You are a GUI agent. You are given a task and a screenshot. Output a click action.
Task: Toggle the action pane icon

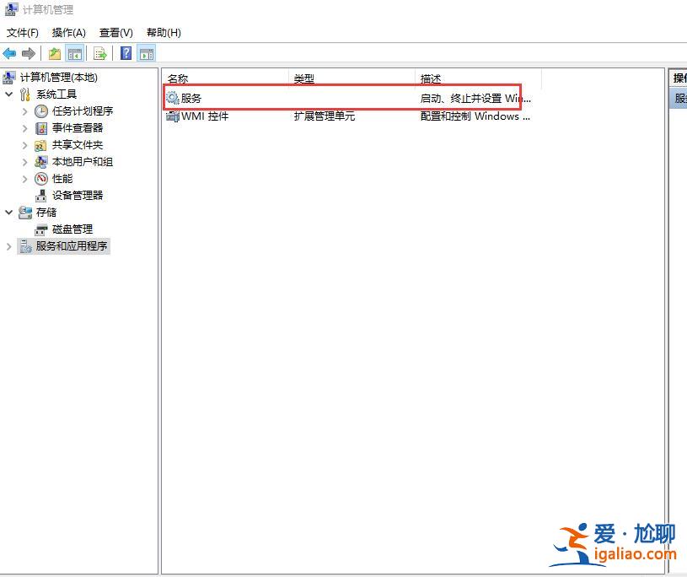pyautogui.click(x=145, y=53)
